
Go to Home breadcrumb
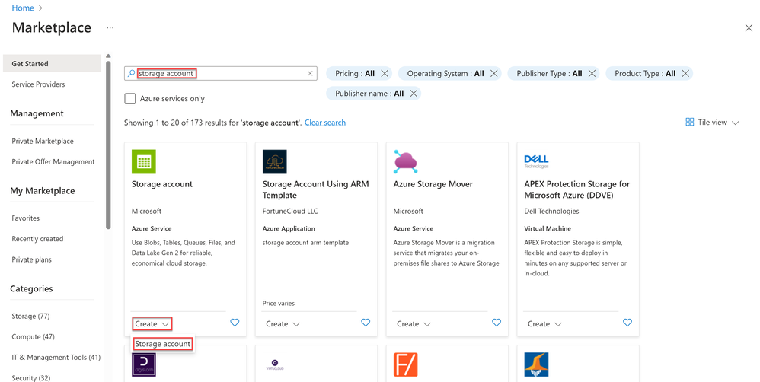click(x=23, y=8)
